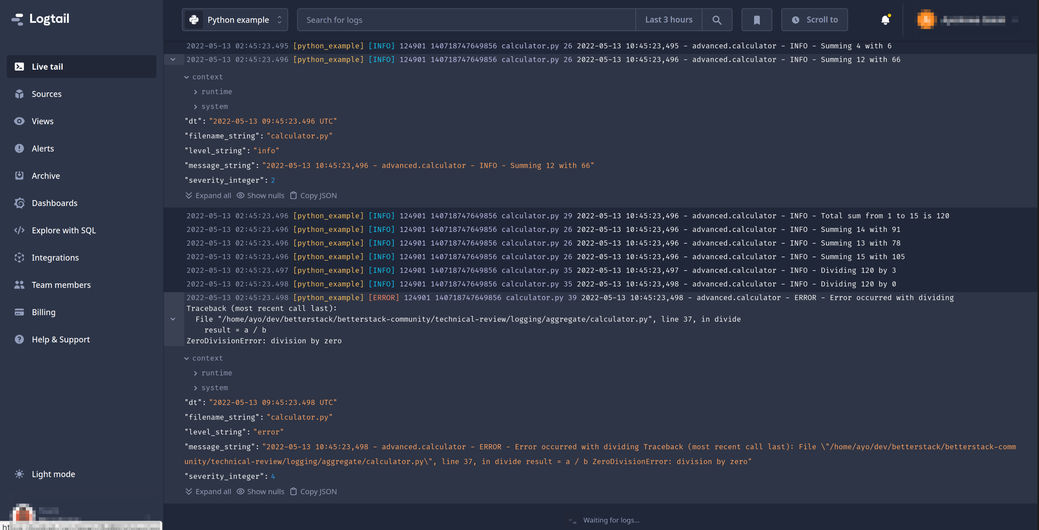The height and width of the screenshot is (530, 1039).
Task: Select Alerts in the sidebar menu
Action: point(19,148)
